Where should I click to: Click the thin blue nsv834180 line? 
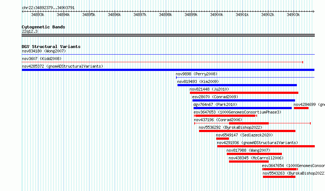tap(168, 55)
